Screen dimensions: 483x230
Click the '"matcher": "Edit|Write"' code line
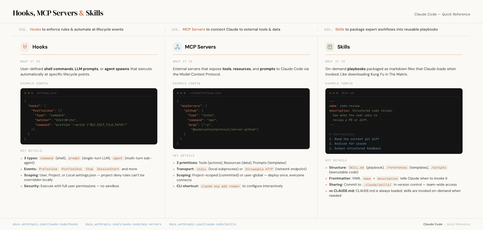56,120
